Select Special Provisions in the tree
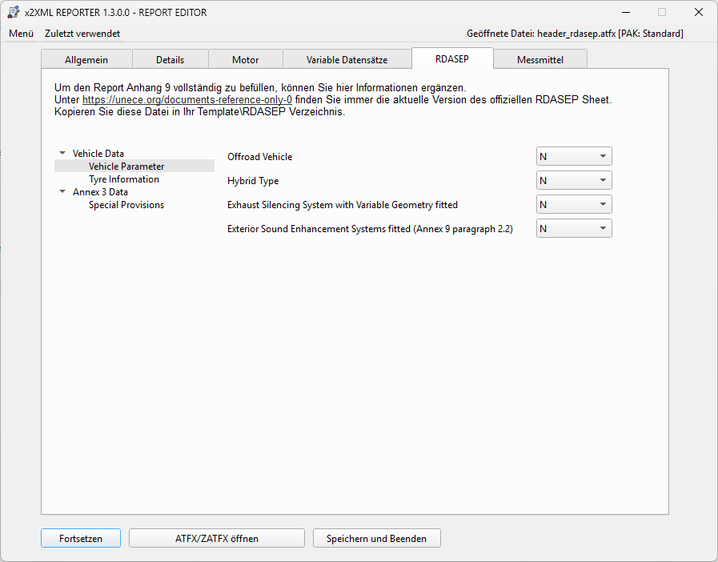This screenshot has height=562, width=718. click(x=126, y=205)
